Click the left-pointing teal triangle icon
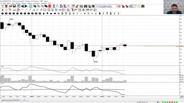This screenshot has width=184, height=103. tap(22, 6)
